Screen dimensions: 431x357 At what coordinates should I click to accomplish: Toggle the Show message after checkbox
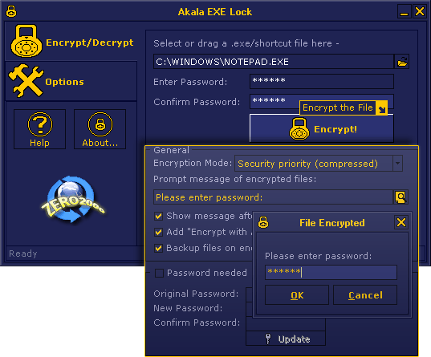click(159, 216)
